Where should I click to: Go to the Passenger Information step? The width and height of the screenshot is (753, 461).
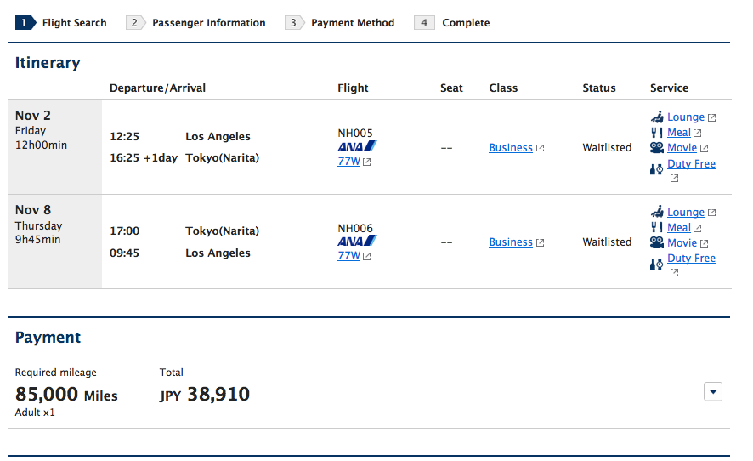click(196, 23)
